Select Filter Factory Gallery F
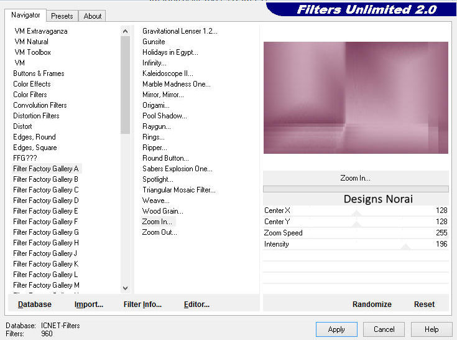Viewport: 457px width, 340px height. 45,222
